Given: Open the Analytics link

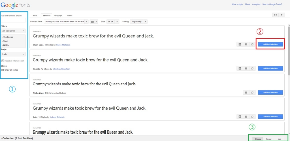Looking at the screenshot, I should [256, 4].
